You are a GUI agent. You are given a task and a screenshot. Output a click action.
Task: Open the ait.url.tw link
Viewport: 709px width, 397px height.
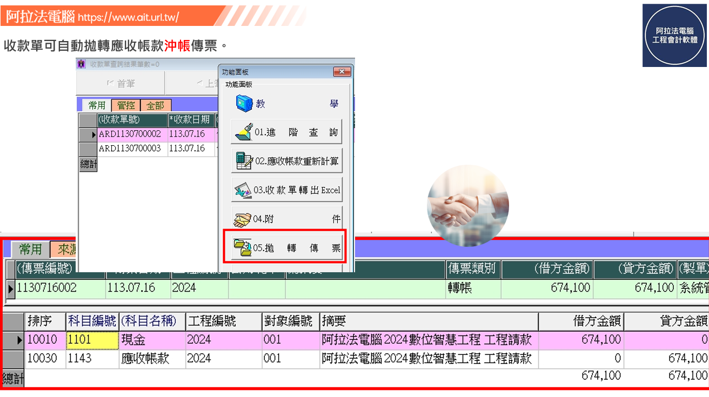tap(128, 17)
